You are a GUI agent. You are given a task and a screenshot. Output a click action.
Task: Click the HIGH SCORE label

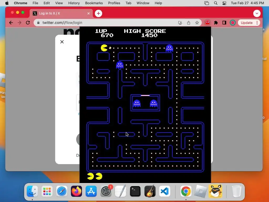click(145, 31)
